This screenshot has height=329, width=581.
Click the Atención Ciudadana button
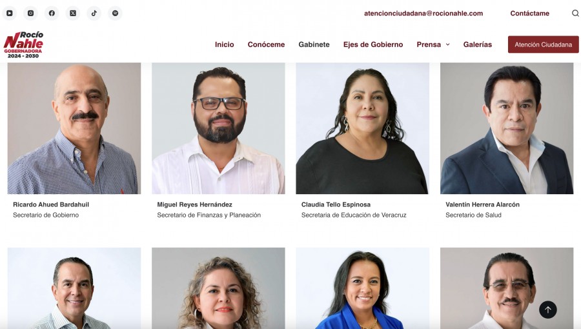click(543, 45)
